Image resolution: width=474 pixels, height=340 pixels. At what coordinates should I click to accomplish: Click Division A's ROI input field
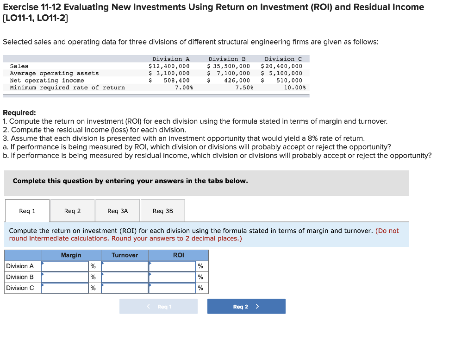click(172, 266)
